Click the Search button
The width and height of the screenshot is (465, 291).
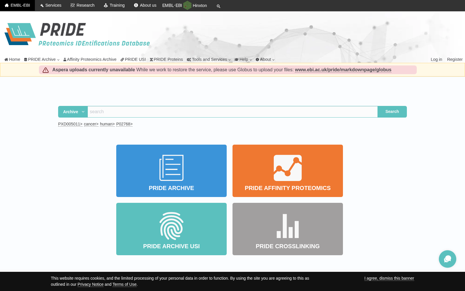(392, 112)
